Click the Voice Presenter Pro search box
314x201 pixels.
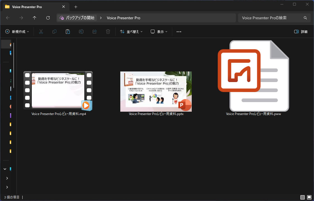tap(271, 18)
